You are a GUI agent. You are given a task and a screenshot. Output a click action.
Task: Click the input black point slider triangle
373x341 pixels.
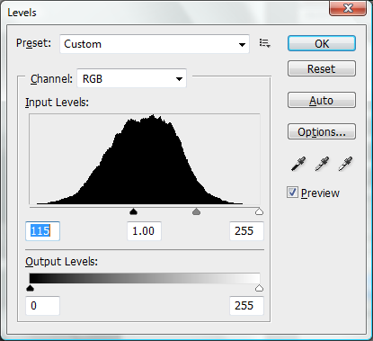[133, 211]
